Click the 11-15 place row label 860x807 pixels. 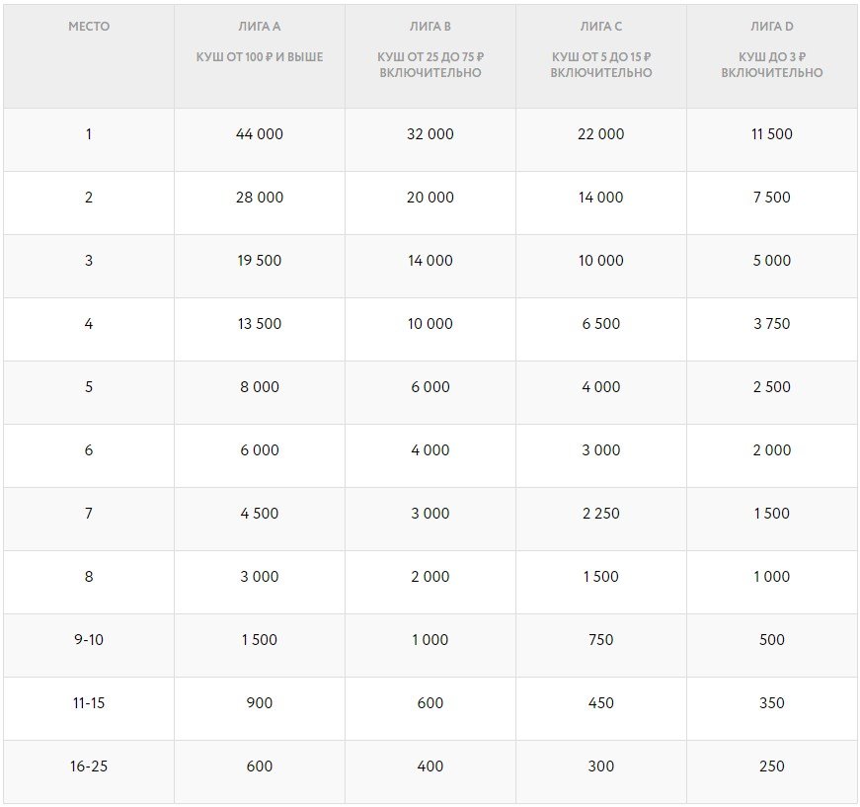tap(89, 703)
